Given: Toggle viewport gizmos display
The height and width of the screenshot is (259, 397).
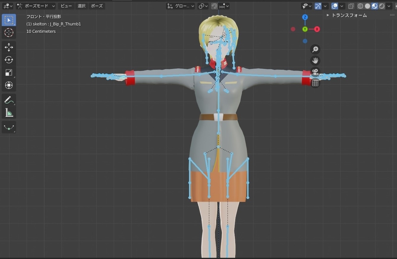Looking at the screenshot, I should 318,6.
